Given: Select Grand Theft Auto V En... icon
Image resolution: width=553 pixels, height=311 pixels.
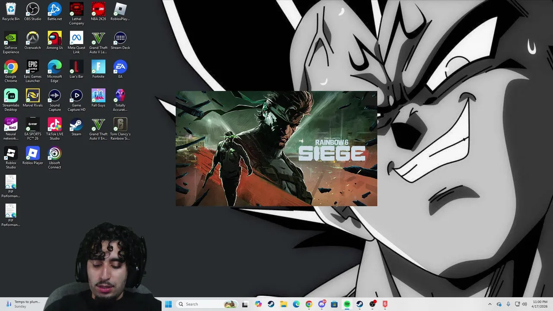Looking at the screenshot, I should point(99,129).
